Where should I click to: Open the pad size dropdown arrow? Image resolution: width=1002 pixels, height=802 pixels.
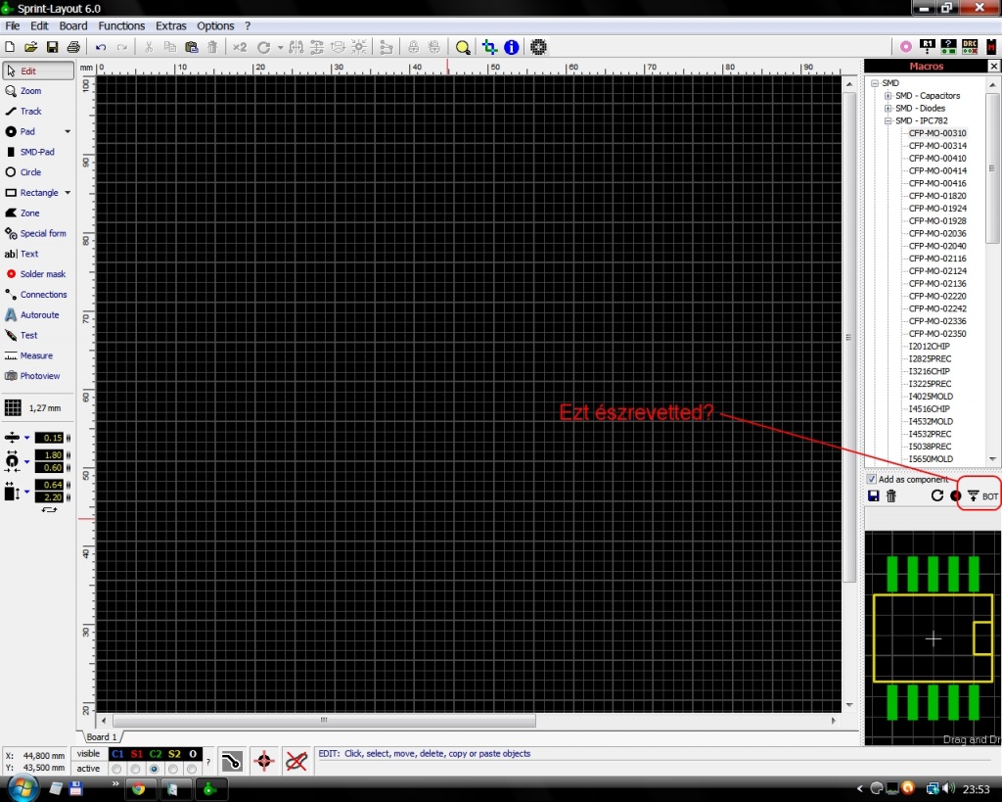[x=26, y=461]
